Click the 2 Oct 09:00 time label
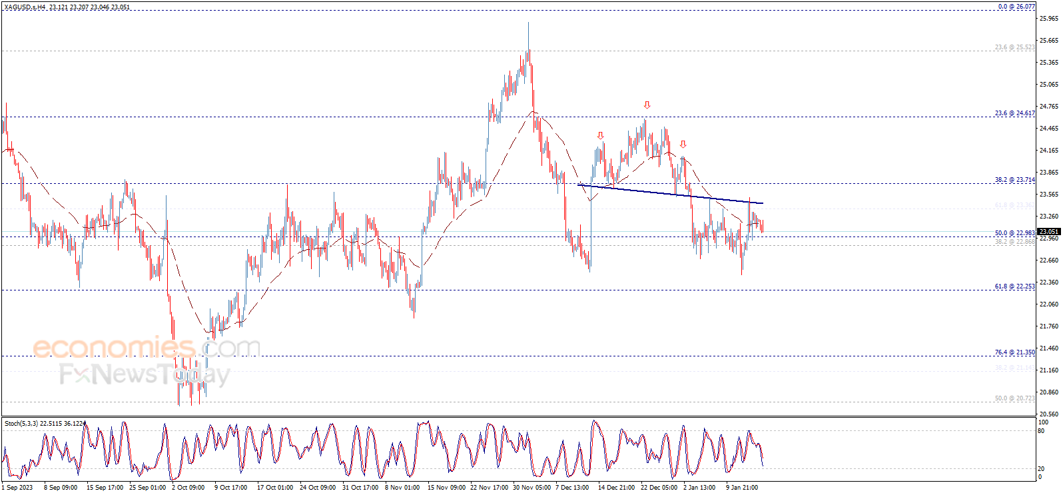Viewport: 1063px width, 495px height. pyautogui.click(x=188, y=488)
